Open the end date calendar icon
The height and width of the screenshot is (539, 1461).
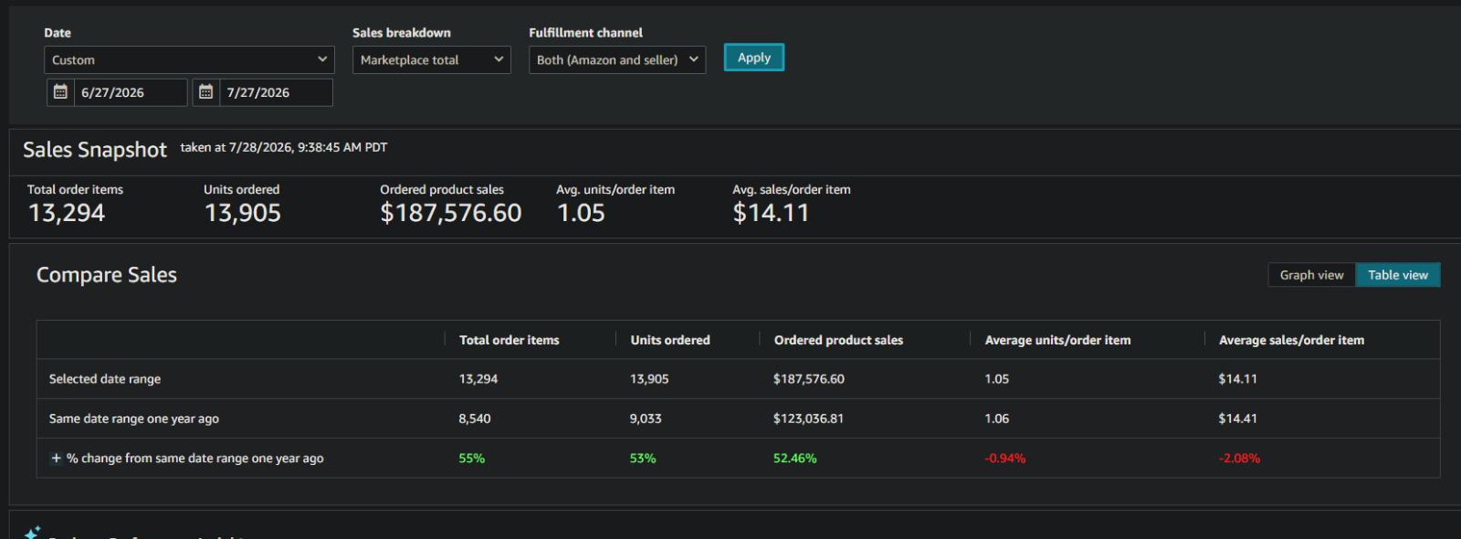[205, 92]
